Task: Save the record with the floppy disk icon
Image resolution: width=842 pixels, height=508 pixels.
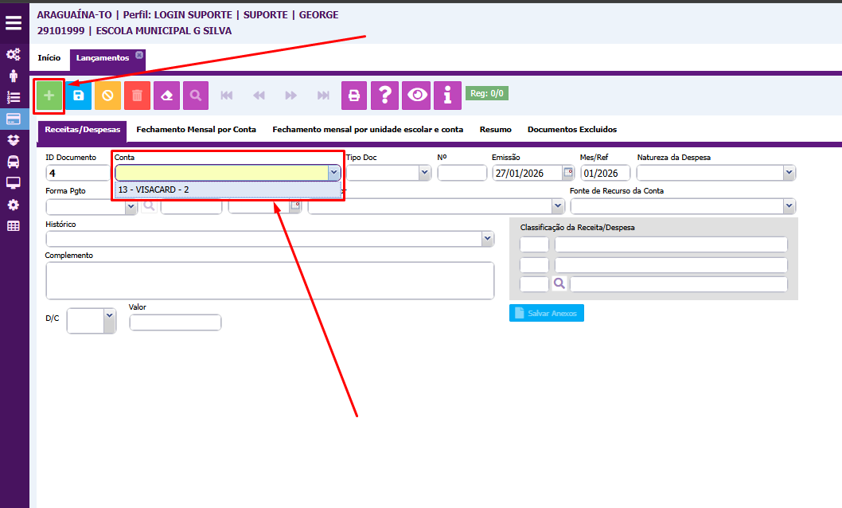Action: coord(78,96)
